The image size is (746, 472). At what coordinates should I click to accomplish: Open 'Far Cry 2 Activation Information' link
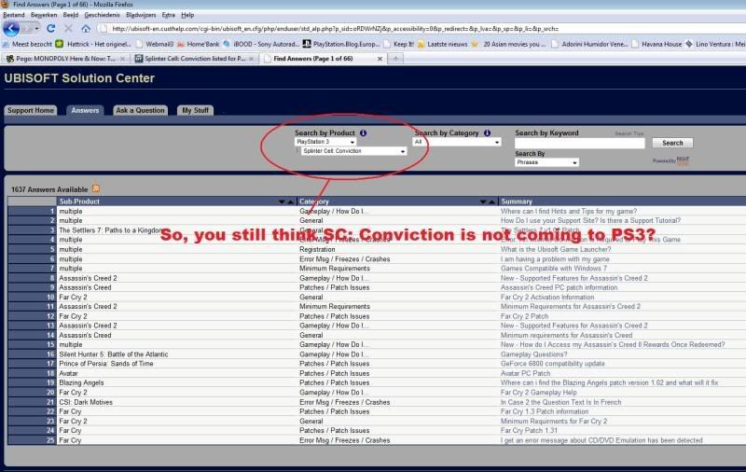pos(547,297)
